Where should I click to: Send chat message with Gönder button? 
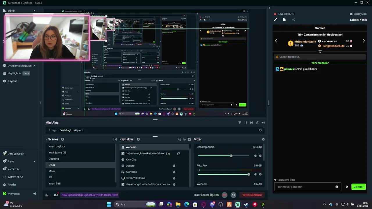(358, 187)
